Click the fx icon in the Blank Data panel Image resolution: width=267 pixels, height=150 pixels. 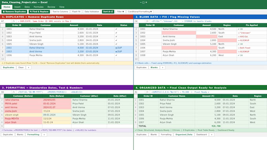147,21
